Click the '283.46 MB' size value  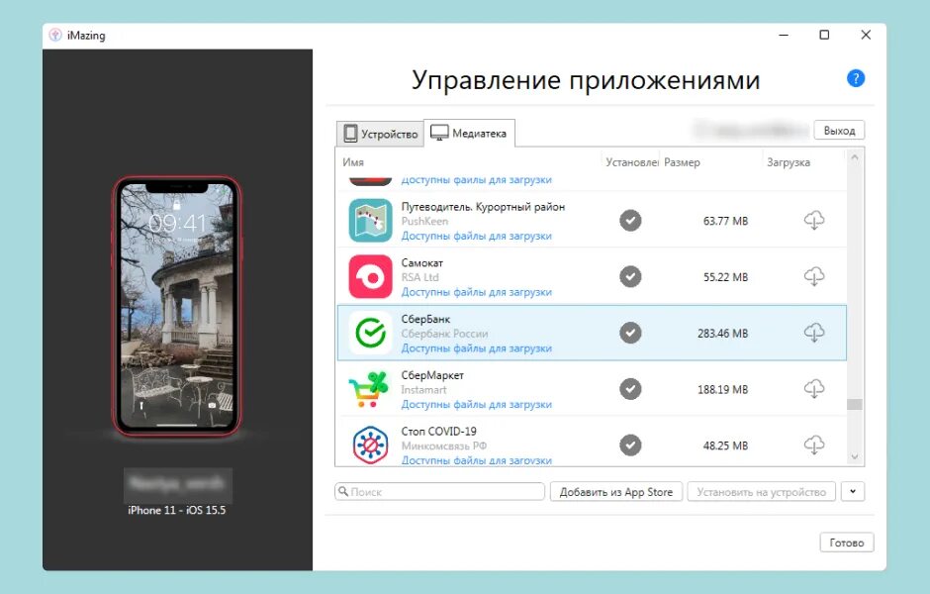point(722,334)
